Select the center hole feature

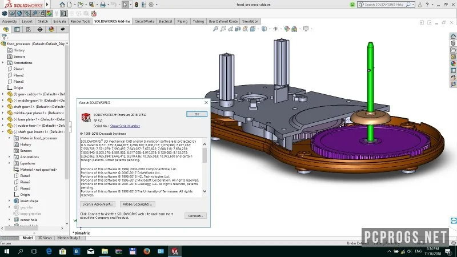pos(29,220)
